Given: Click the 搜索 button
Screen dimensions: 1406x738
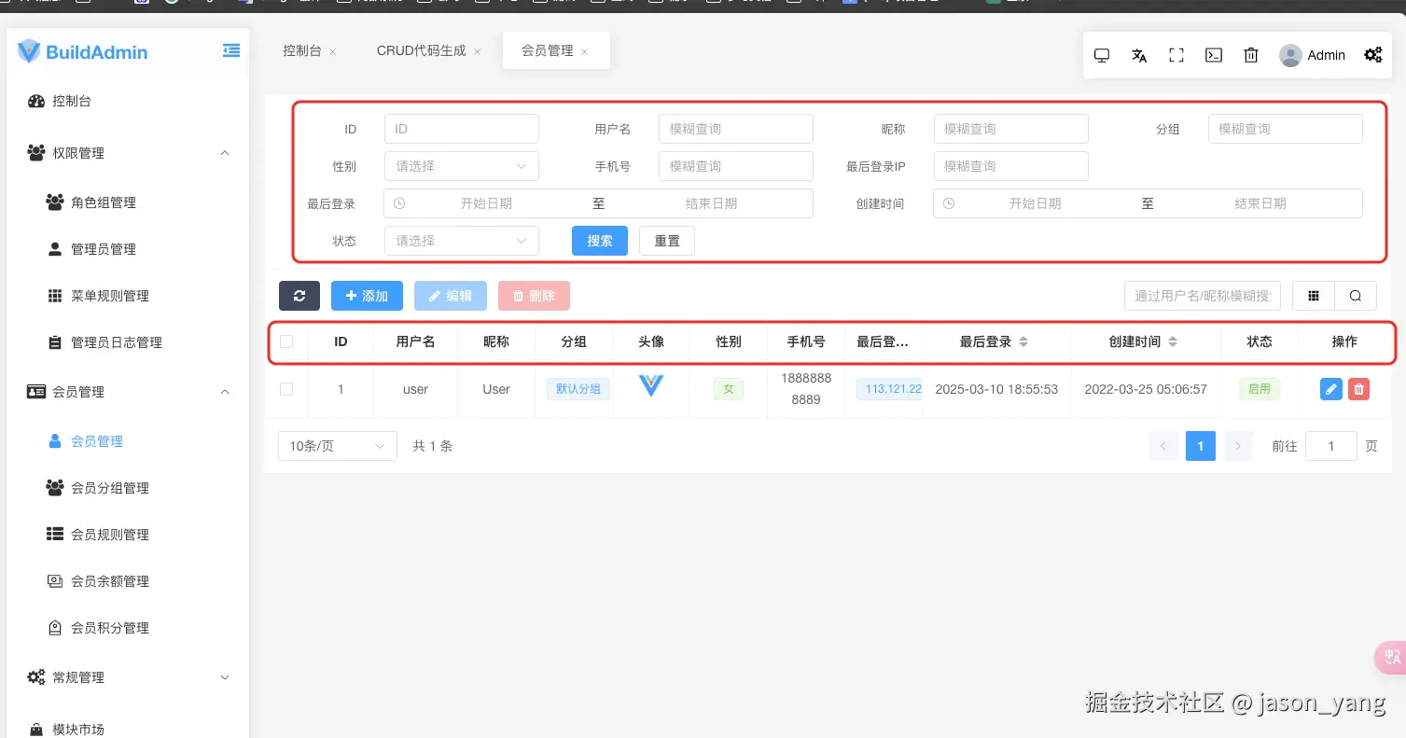Looking at the screenshot, I should coord(600,241).
